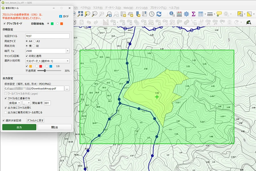Open ベクタ(O) menu
Screen dimensions: 256x171
click(85, 8)
